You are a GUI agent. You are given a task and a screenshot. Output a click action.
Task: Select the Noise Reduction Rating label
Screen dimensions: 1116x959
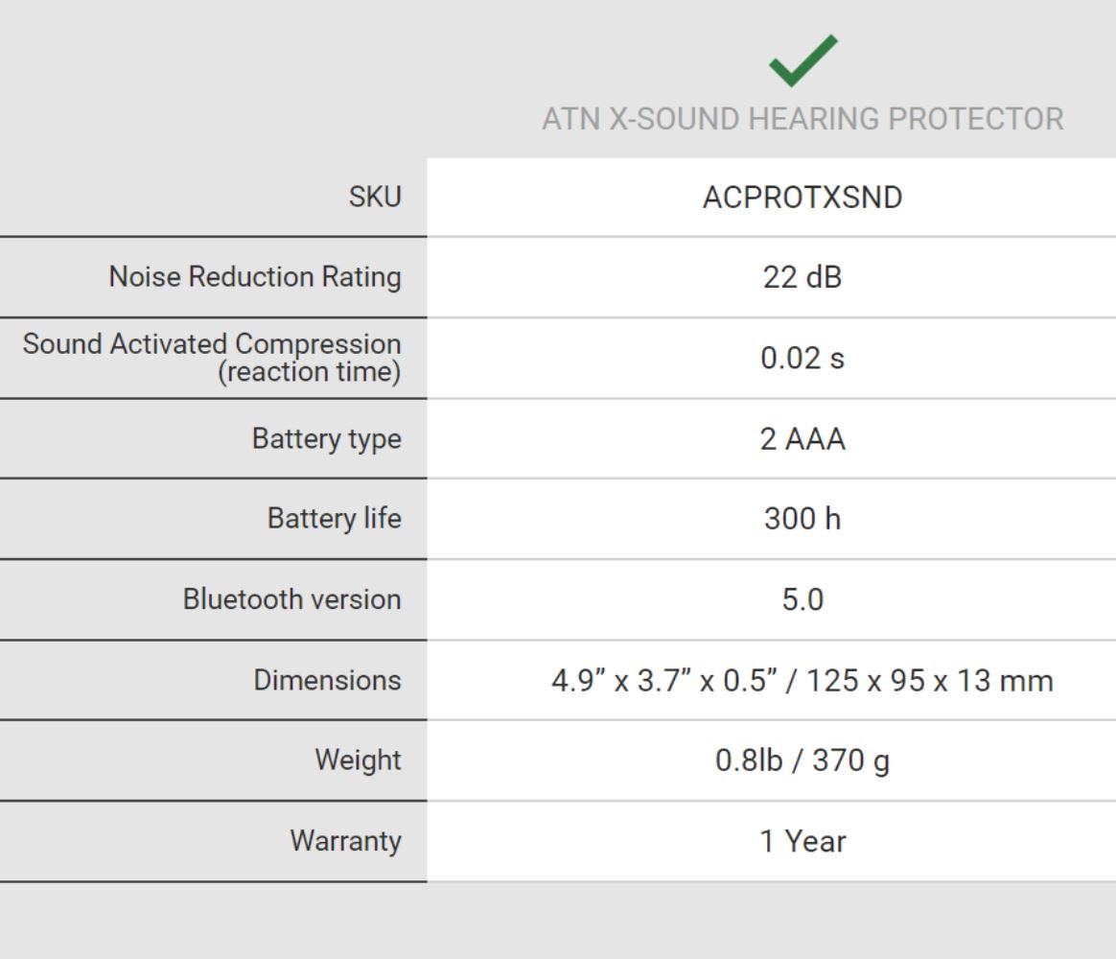tap(255, 277)
